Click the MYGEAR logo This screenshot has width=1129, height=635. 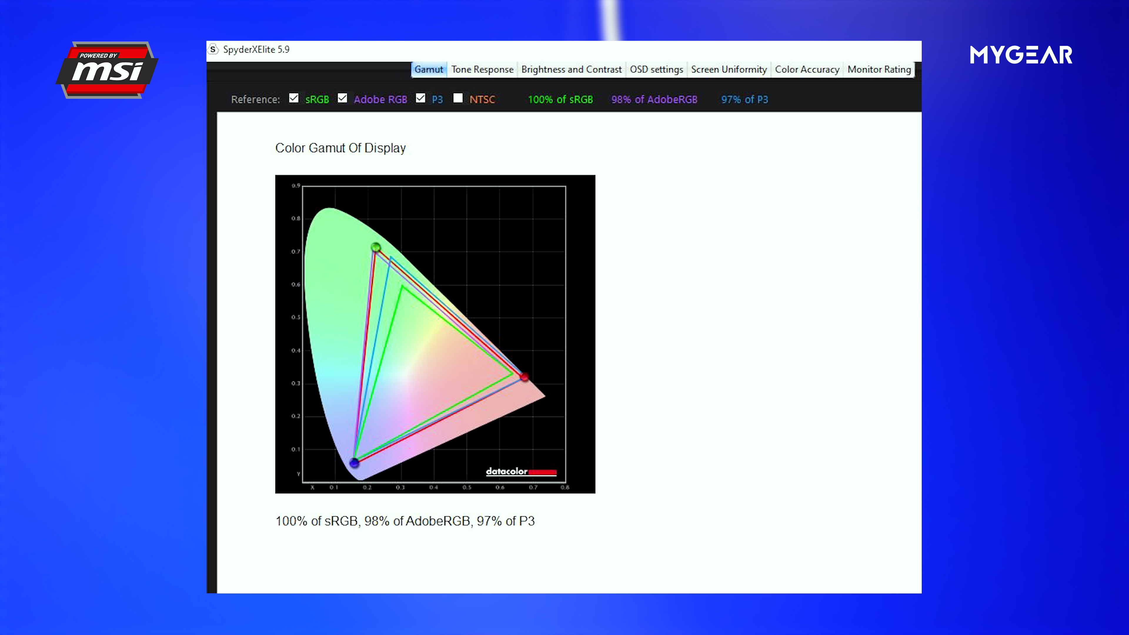point(1021,55)
